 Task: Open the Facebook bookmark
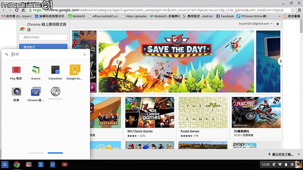pos(225,16)
